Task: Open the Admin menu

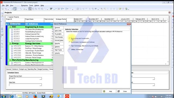Action: [37, 5]
